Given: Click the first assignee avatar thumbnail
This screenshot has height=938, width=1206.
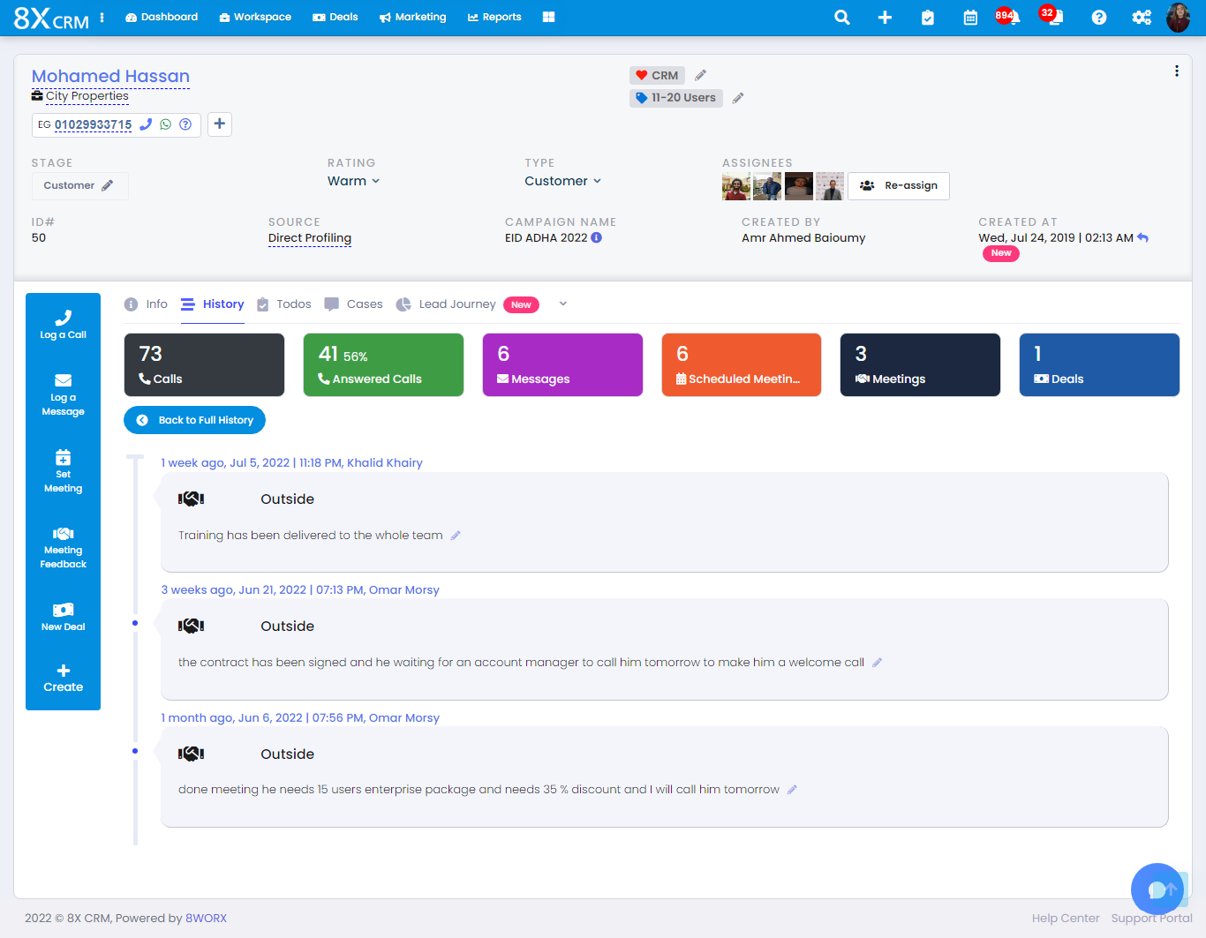Looking at the screenshot, I should tap(735, 186).
